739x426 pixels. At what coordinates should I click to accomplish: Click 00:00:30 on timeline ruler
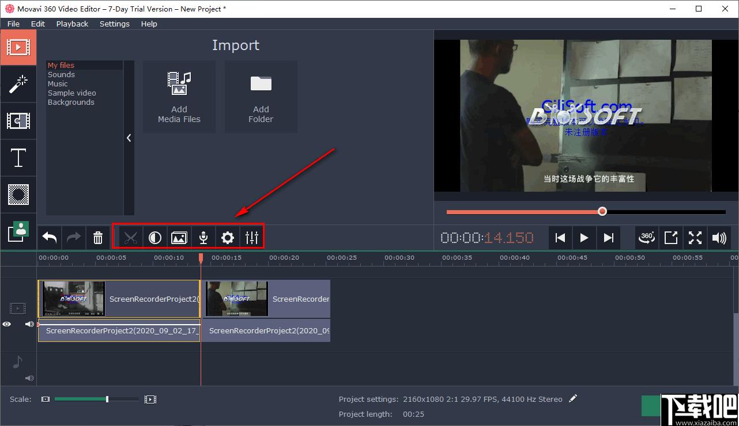tap(399, 257)
